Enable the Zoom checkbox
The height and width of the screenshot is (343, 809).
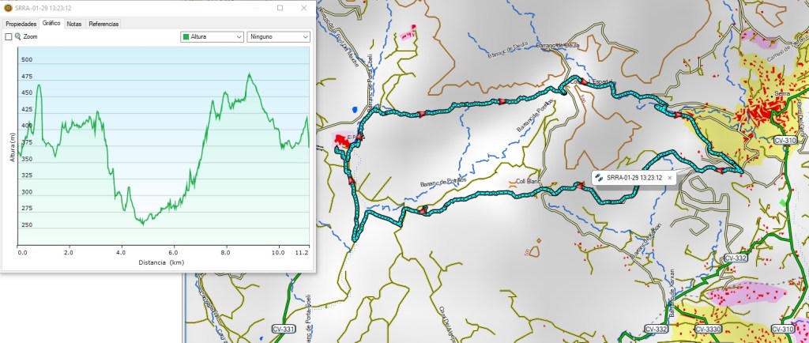[x=9, y=37]
